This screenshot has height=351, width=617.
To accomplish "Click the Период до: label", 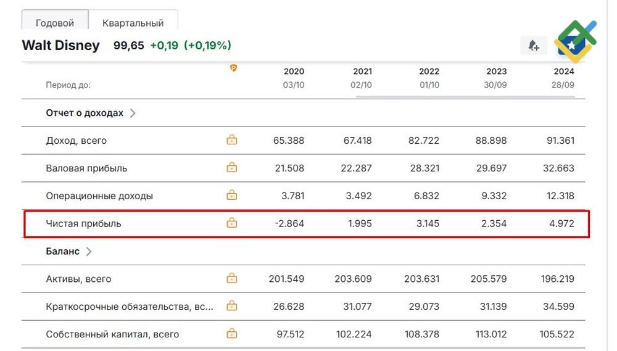I will 68,85.
